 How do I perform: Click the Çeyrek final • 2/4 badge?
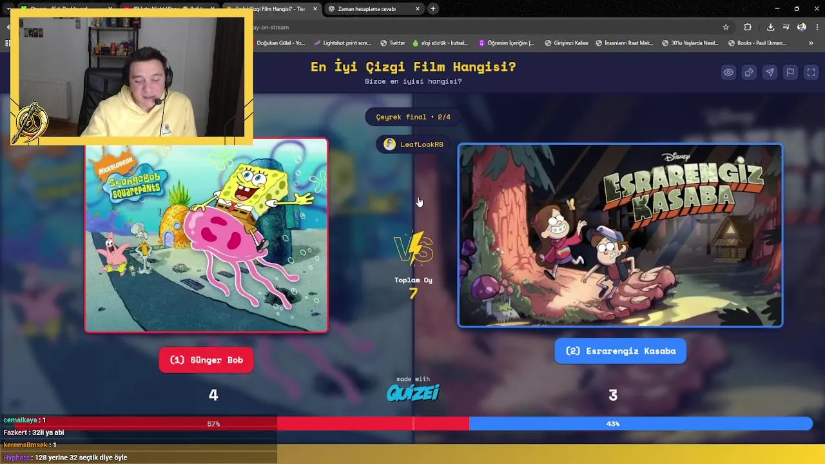pos(413,117)
